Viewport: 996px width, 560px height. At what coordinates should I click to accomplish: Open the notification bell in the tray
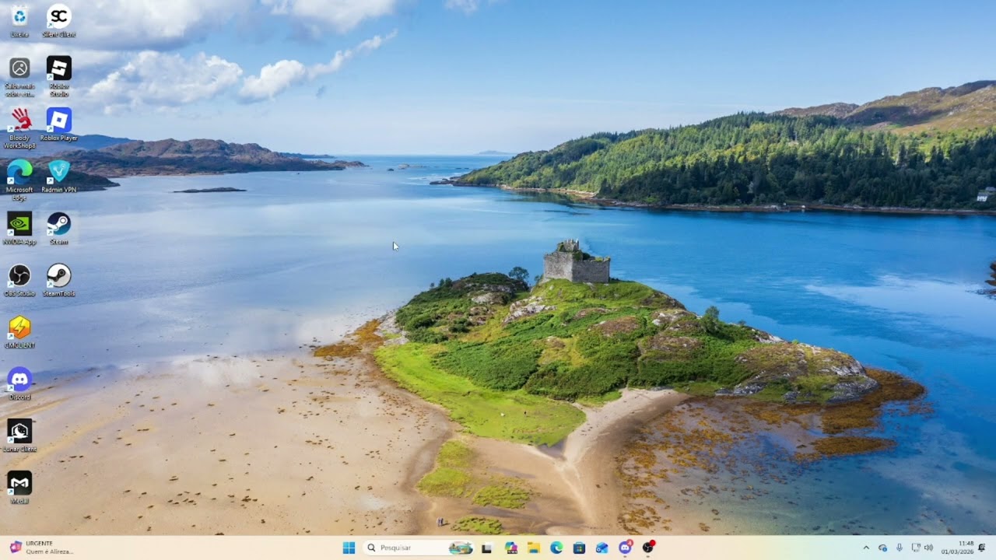pyautogui.click(x=982, y=548)
